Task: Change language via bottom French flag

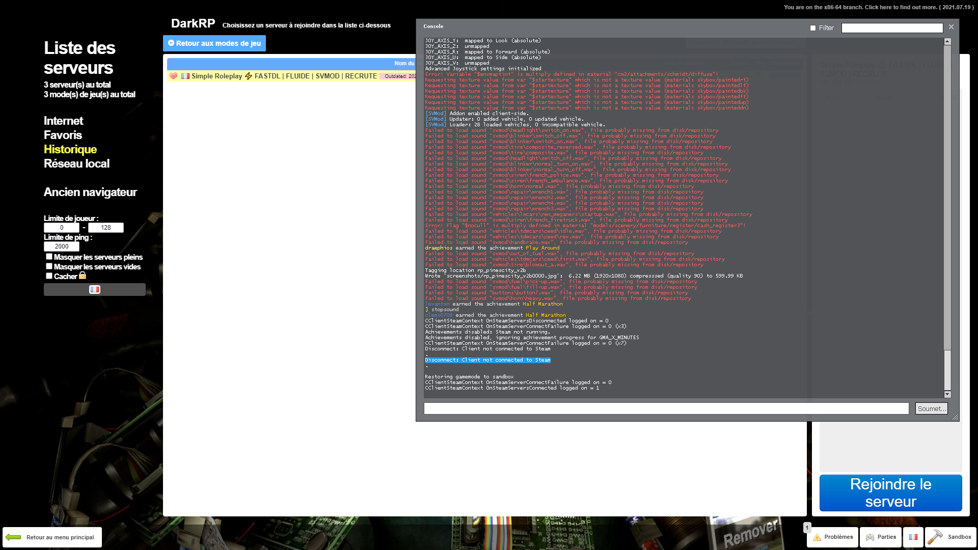Action: 913,537
